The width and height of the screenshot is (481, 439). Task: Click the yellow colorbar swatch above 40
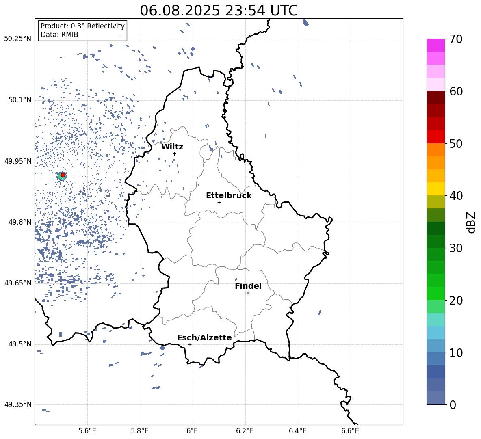[x=435, y=189]
